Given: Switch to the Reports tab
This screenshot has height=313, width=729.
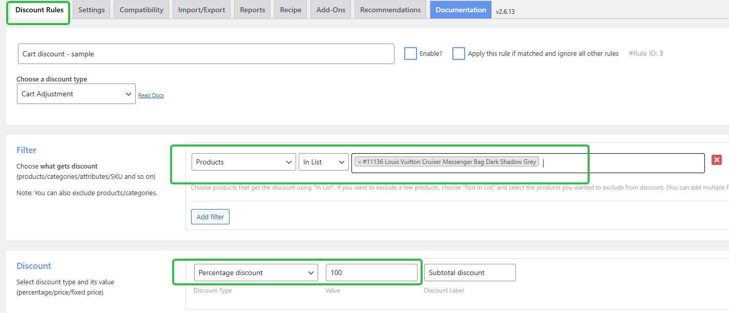Looking at the screenshot, I should click(252, 9).
